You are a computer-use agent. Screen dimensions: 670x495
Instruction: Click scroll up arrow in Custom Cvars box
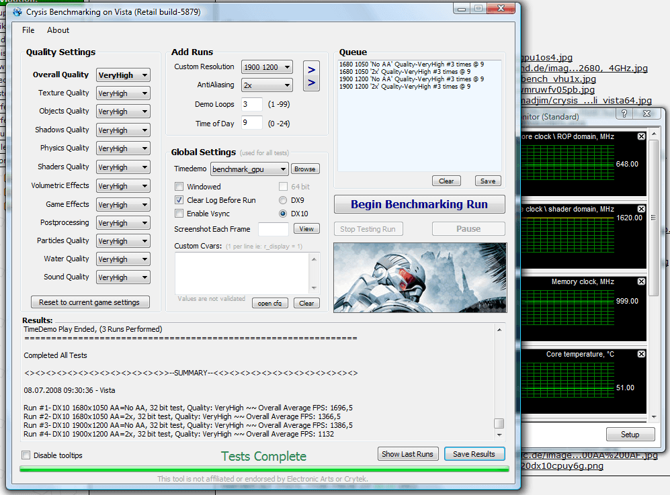click(x=314, y=259)
